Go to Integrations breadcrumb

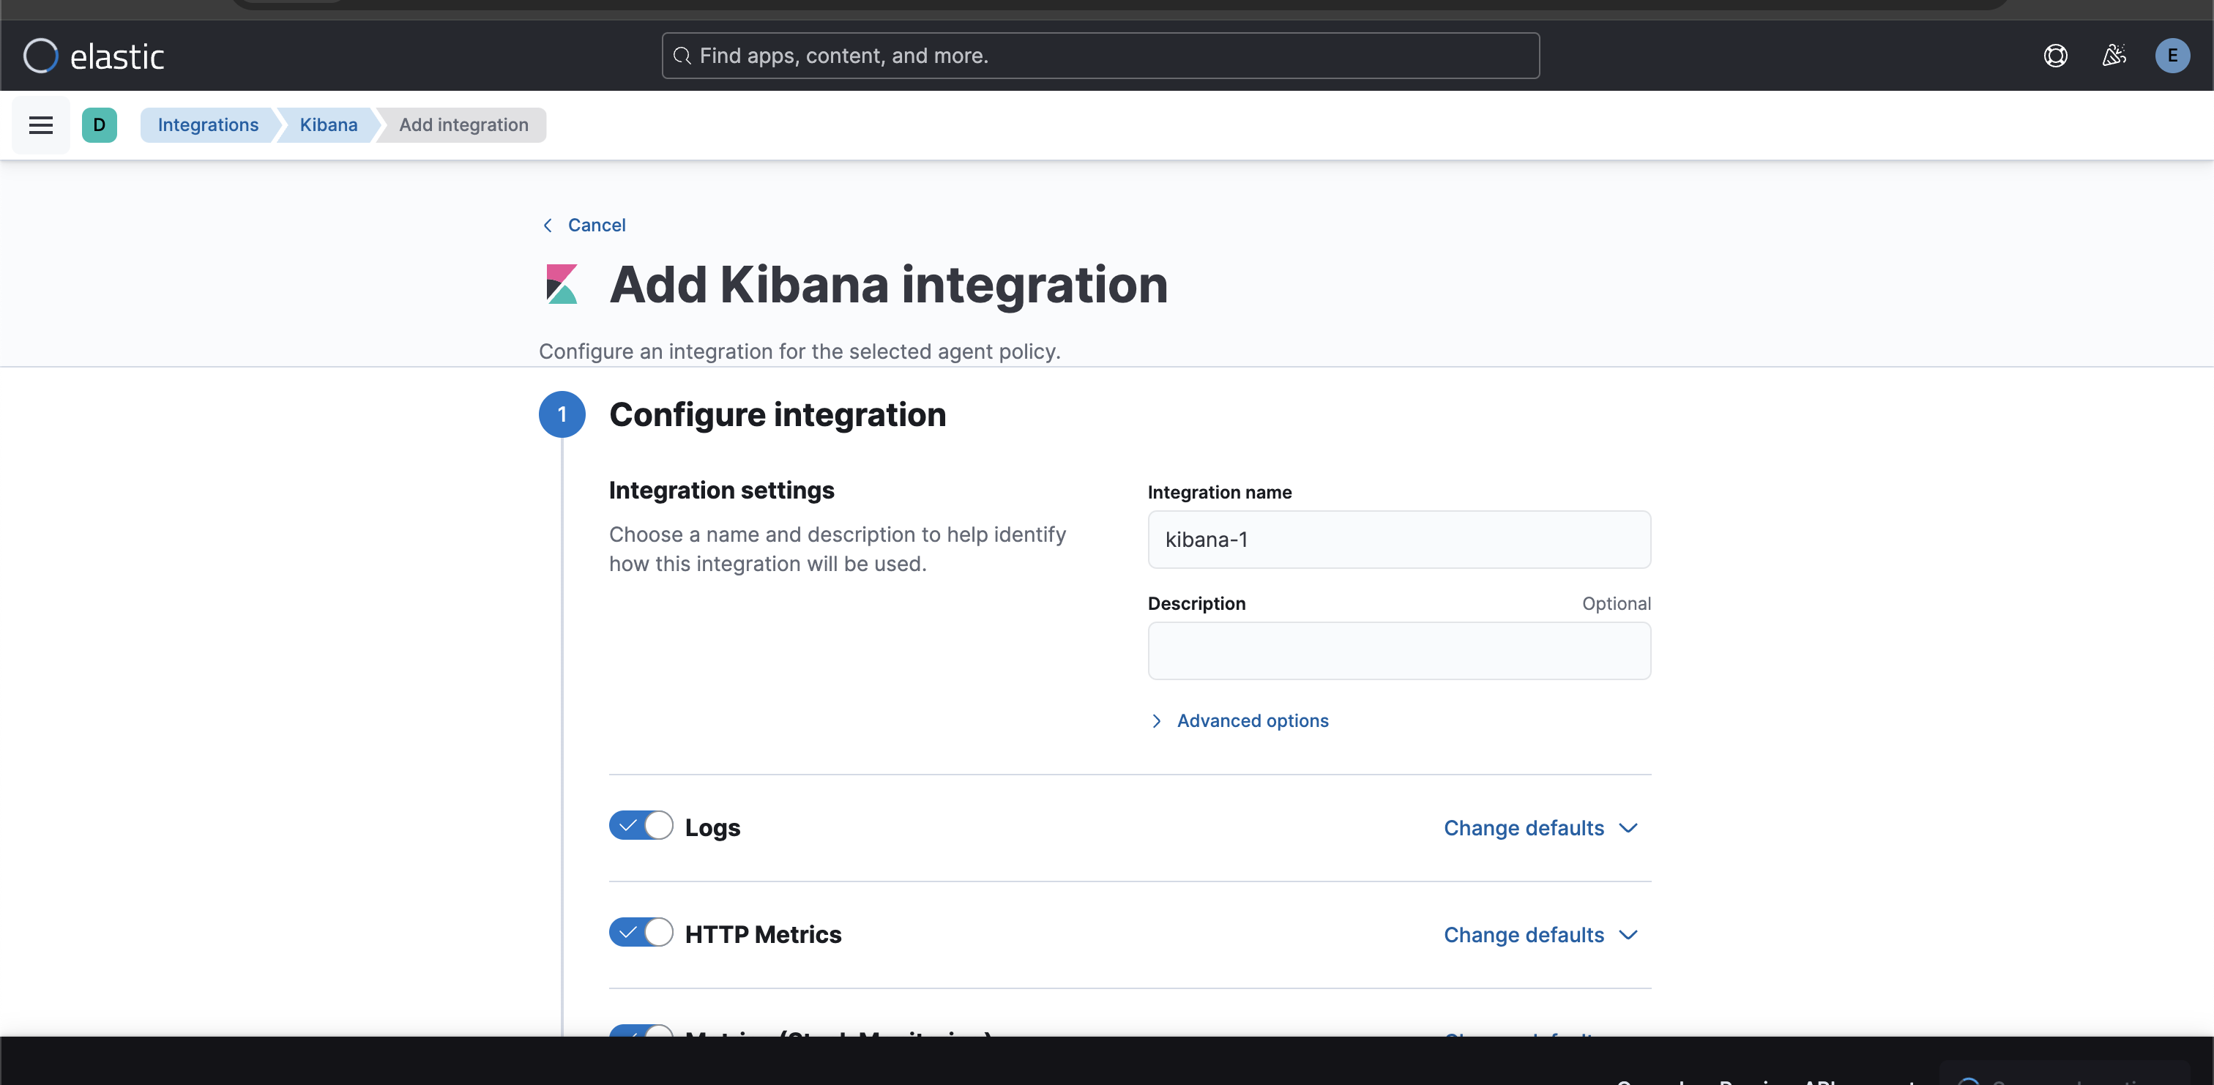[207, 125]
